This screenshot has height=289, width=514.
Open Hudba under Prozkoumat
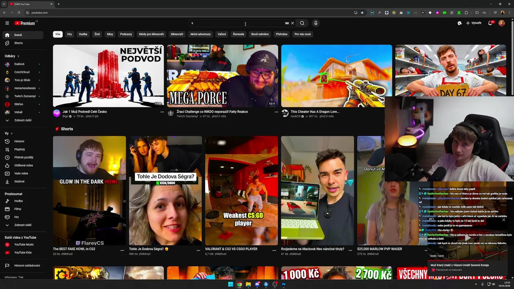click(x=22, y=201)
